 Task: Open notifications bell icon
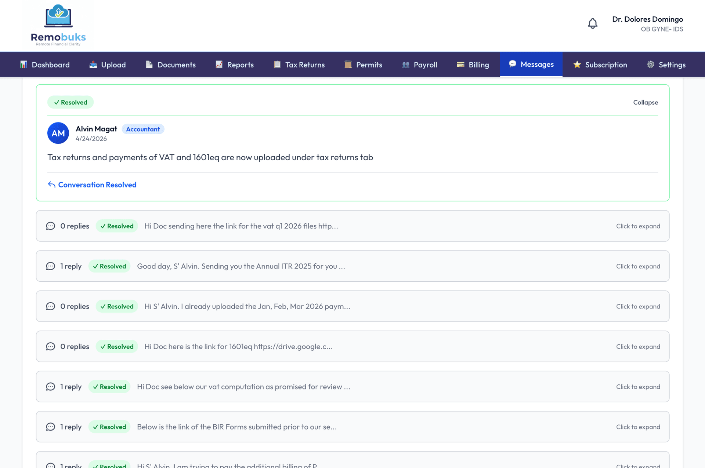592,24
